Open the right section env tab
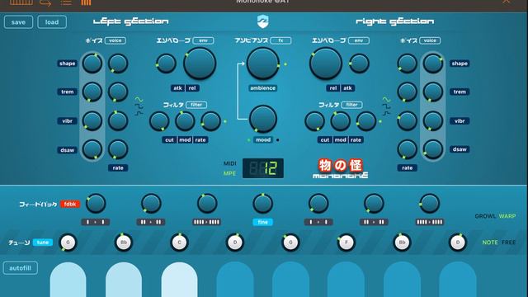The height and width of the screenshot is (297, 528). click(359, 40)
